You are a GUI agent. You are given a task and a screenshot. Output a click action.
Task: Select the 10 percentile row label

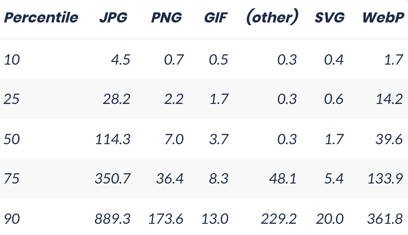[12, 59]
